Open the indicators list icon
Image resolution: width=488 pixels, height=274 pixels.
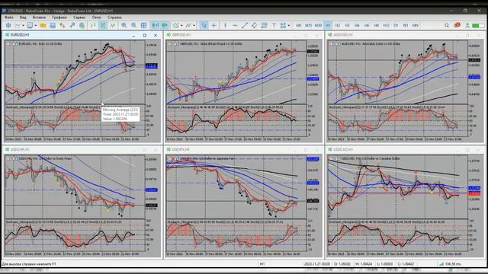click(176, 25)
